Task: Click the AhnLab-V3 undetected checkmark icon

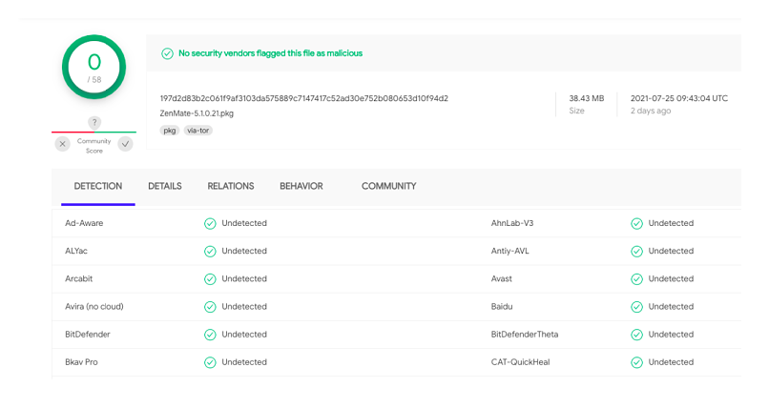Action: pos(636,223)
